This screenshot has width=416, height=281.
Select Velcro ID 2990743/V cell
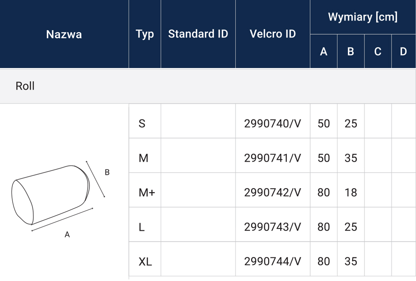pos(273,227)
